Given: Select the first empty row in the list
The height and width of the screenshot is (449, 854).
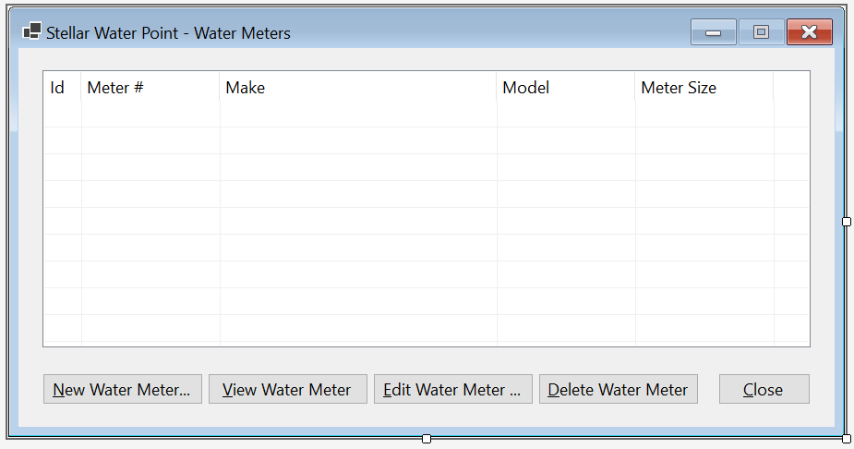Looking at the screenshot, I should tap(426, 114).
